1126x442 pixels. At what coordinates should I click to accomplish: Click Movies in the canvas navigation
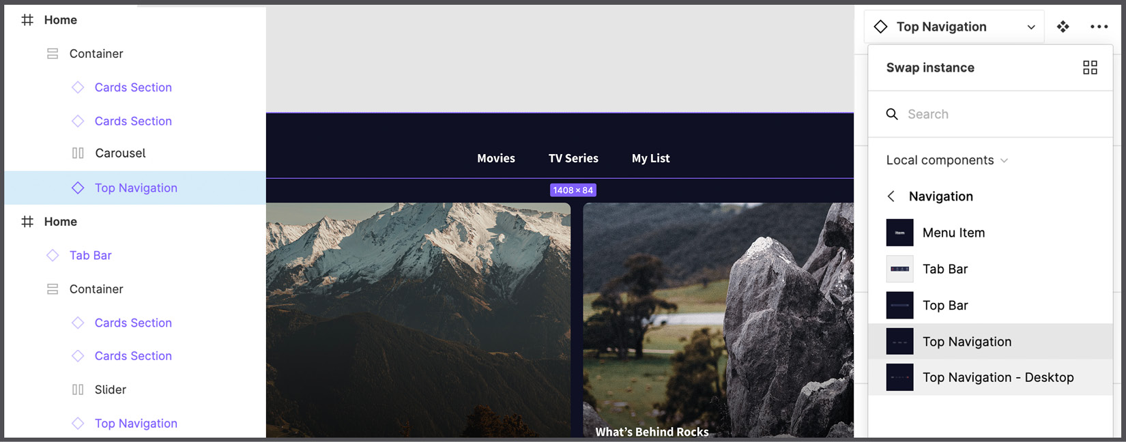point(496,158)
